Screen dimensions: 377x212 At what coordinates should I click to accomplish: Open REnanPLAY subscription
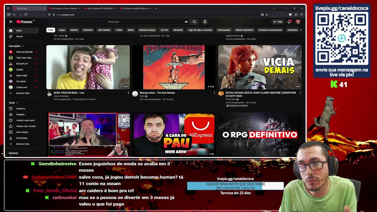[23, 64]
